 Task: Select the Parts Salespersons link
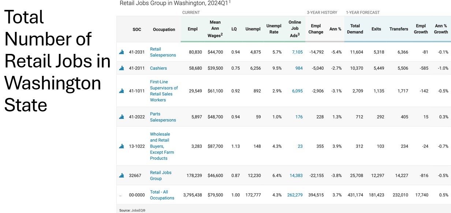click(163, 117)
